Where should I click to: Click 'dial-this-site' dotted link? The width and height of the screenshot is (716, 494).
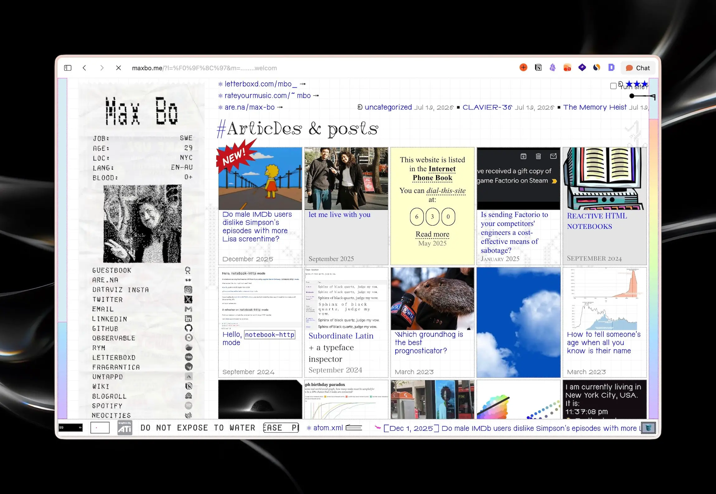click(446, 190)
